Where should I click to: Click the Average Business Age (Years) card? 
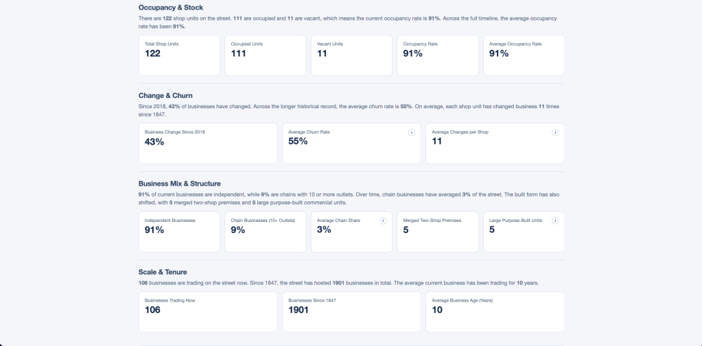coord(495,312)
